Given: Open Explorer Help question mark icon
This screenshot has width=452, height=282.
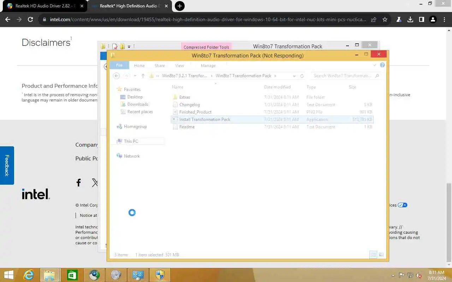Looking at the screenshot, I should (x=382, y=65).
